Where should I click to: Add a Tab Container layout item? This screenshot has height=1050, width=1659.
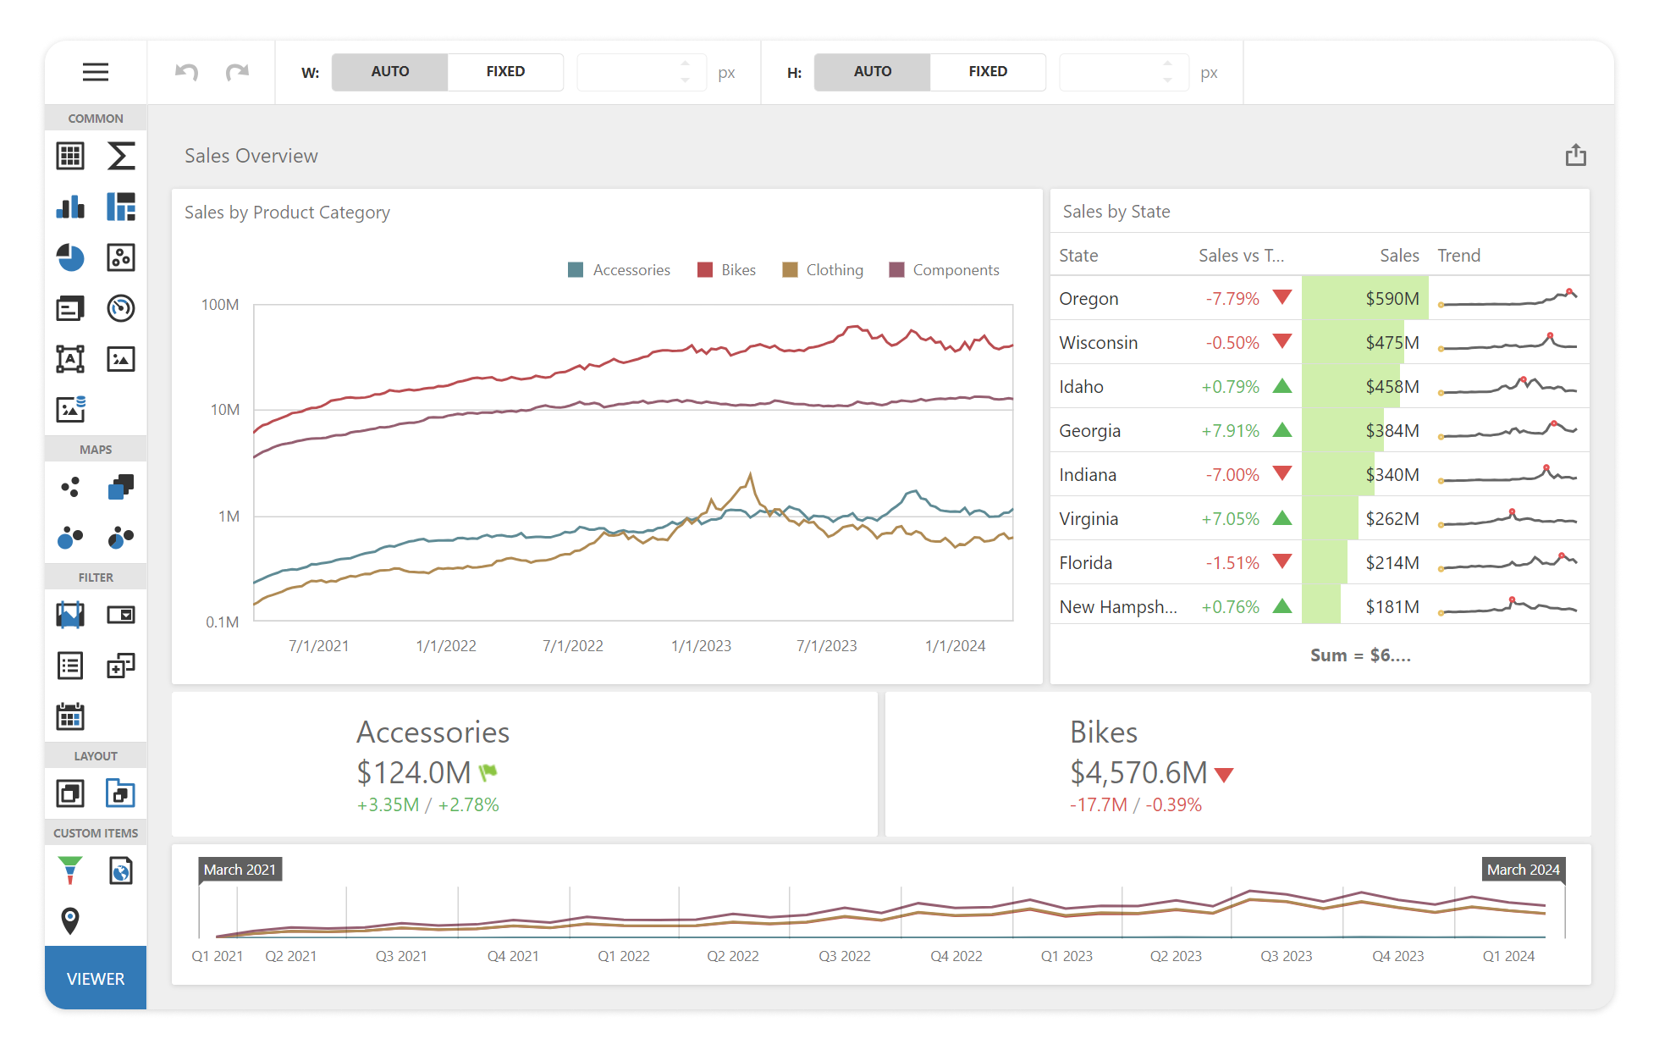point(121,793)
